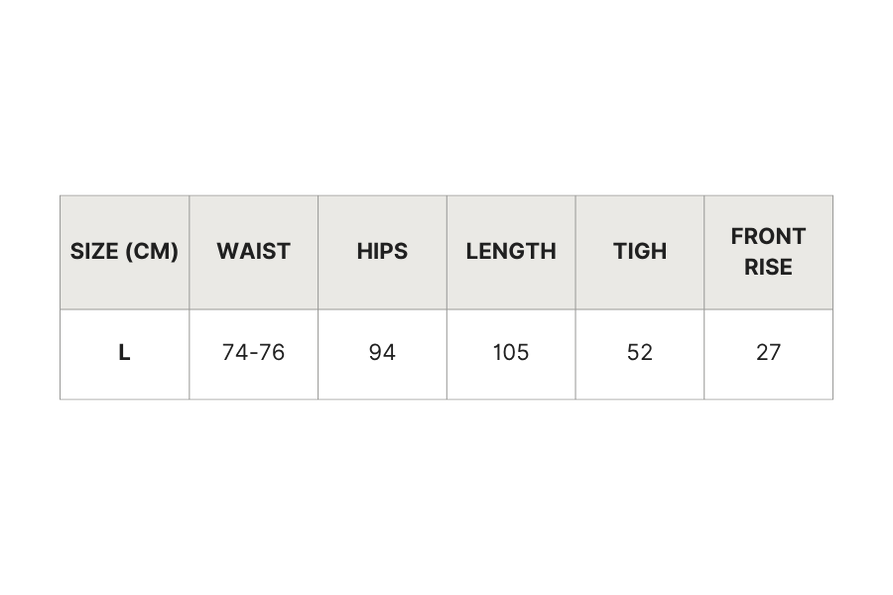Click the front rise value 27
893x595 pixels.
(768, 352)
